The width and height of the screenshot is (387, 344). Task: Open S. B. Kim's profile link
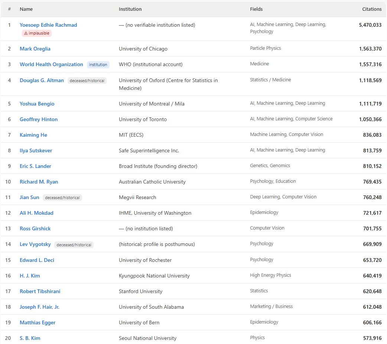pyautogui.click(x=30, y=338)
